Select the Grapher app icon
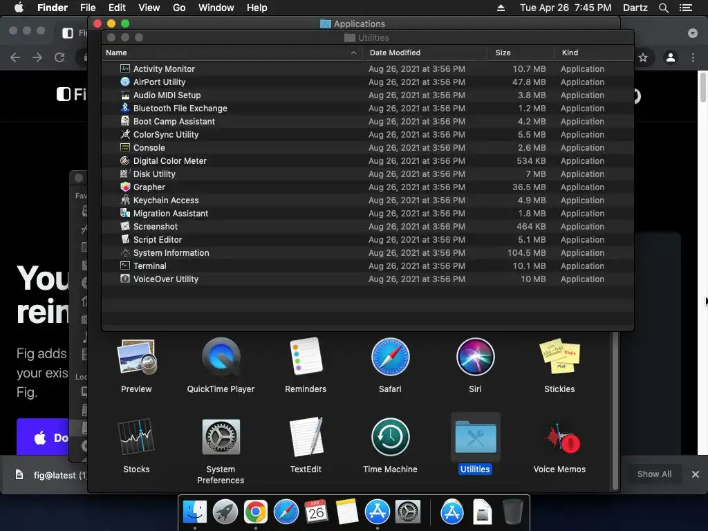708x531 pixels. pos(125,187)
